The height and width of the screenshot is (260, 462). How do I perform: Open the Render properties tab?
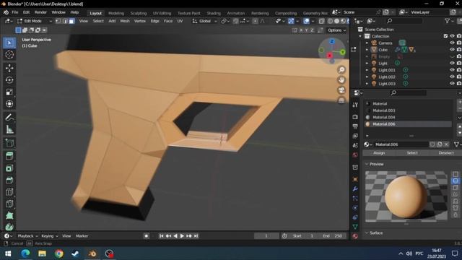coord(355,117)
